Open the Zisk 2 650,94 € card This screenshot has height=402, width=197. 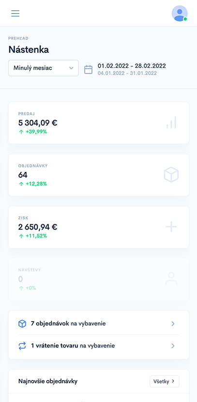point(99,227)
